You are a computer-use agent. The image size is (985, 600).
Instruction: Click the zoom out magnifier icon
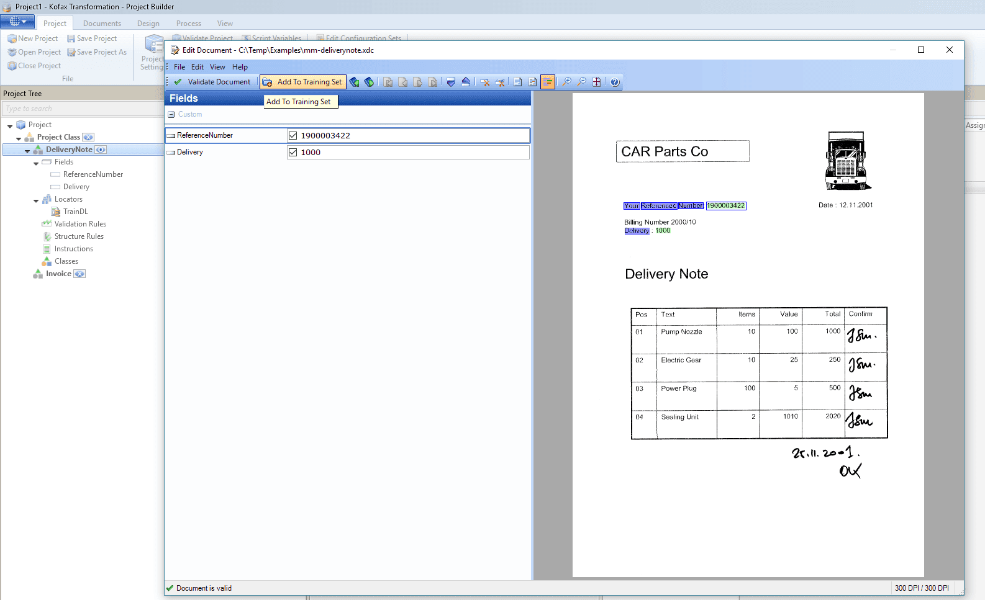click(x=582, y=82)
